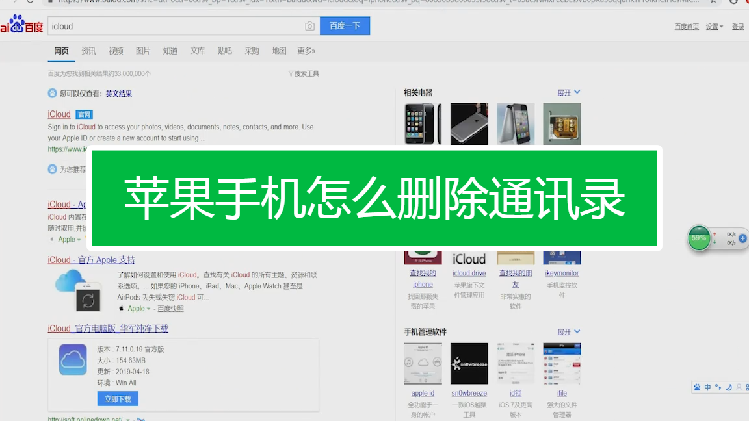Go to 百度首页 link

point(687,27)
